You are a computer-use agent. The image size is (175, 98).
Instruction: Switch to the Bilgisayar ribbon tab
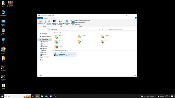46,18
